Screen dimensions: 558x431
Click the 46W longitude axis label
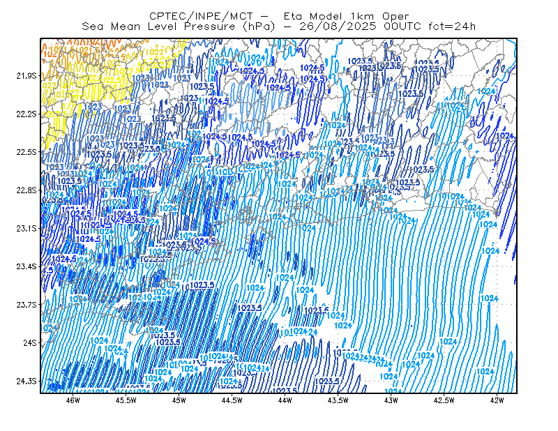pos(73,400)
